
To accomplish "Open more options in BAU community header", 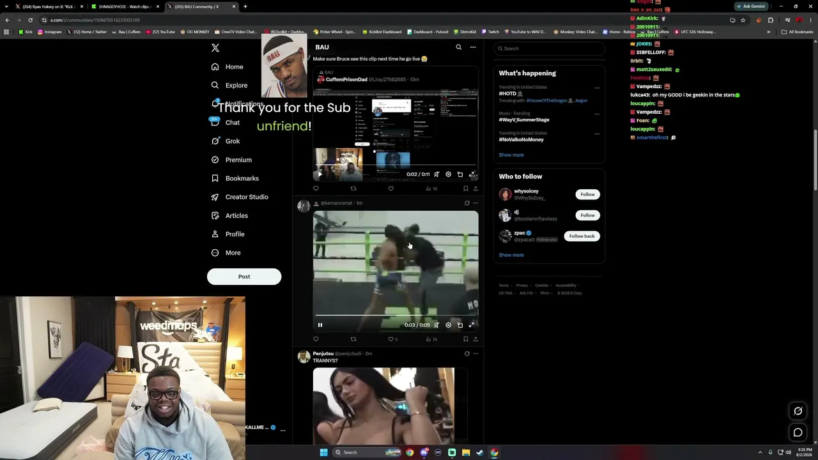I will [473, 47].
